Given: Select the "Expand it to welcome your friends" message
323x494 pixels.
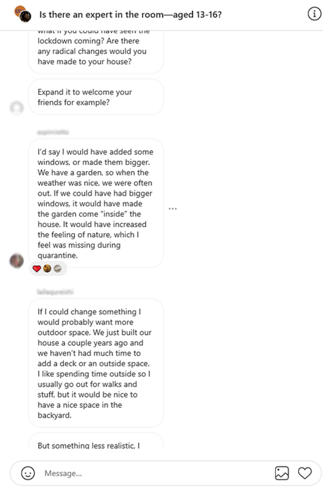Looking at the screenshot, I should (96, 97).
